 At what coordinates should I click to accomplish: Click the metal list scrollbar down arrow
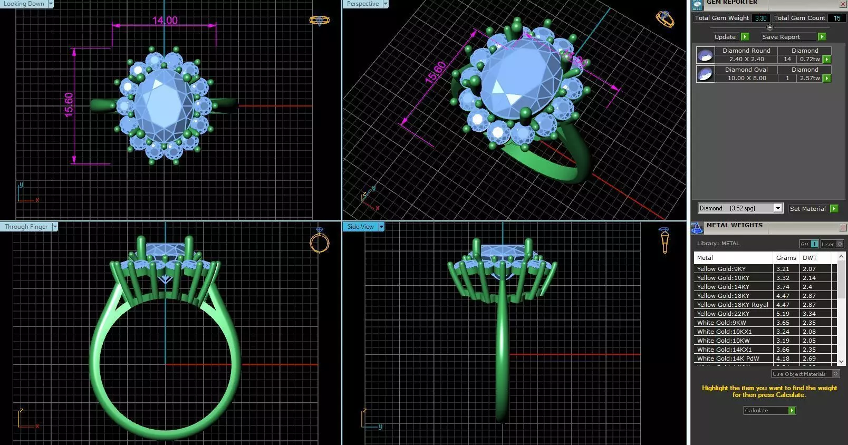coord(841,362)
